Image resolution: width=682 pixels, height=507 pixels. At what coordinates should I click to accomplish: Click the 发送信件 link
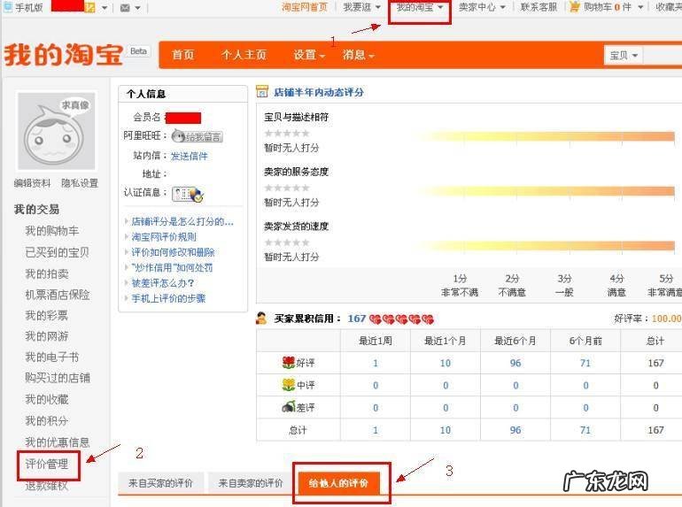click(x=190, y=156)
